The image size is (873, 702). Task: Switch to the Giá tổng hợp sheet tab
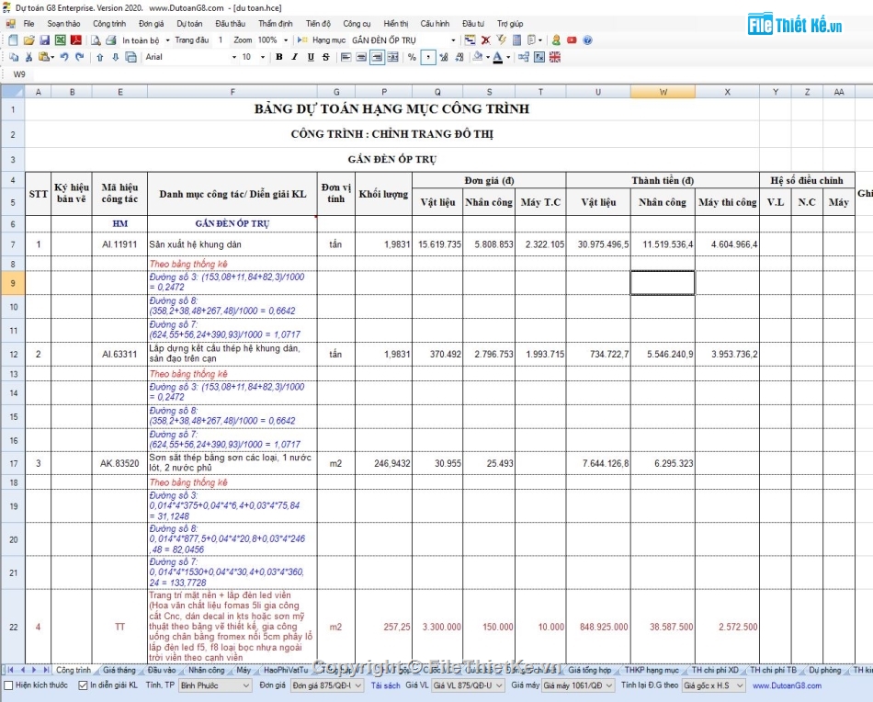(x=590, y=670)
